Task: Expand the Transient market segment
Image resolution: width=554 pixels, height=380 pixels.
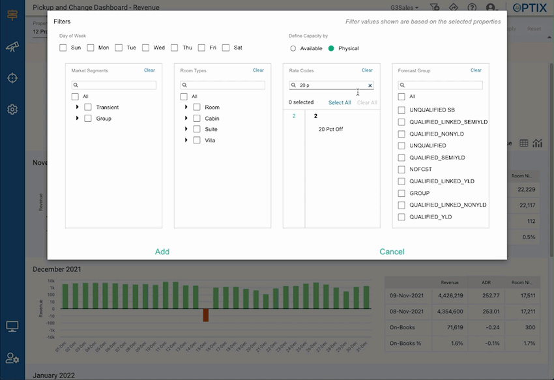Action: [x=78, y=107]
